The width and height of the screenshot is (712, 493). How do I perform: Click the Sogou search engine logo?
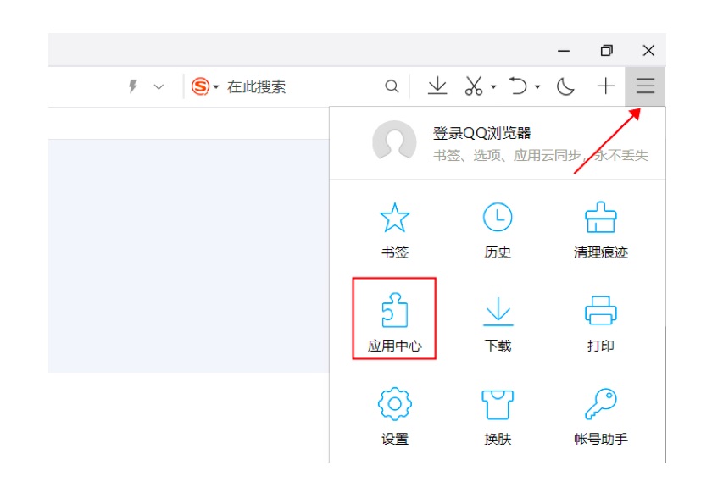click(x=200, y=86)
